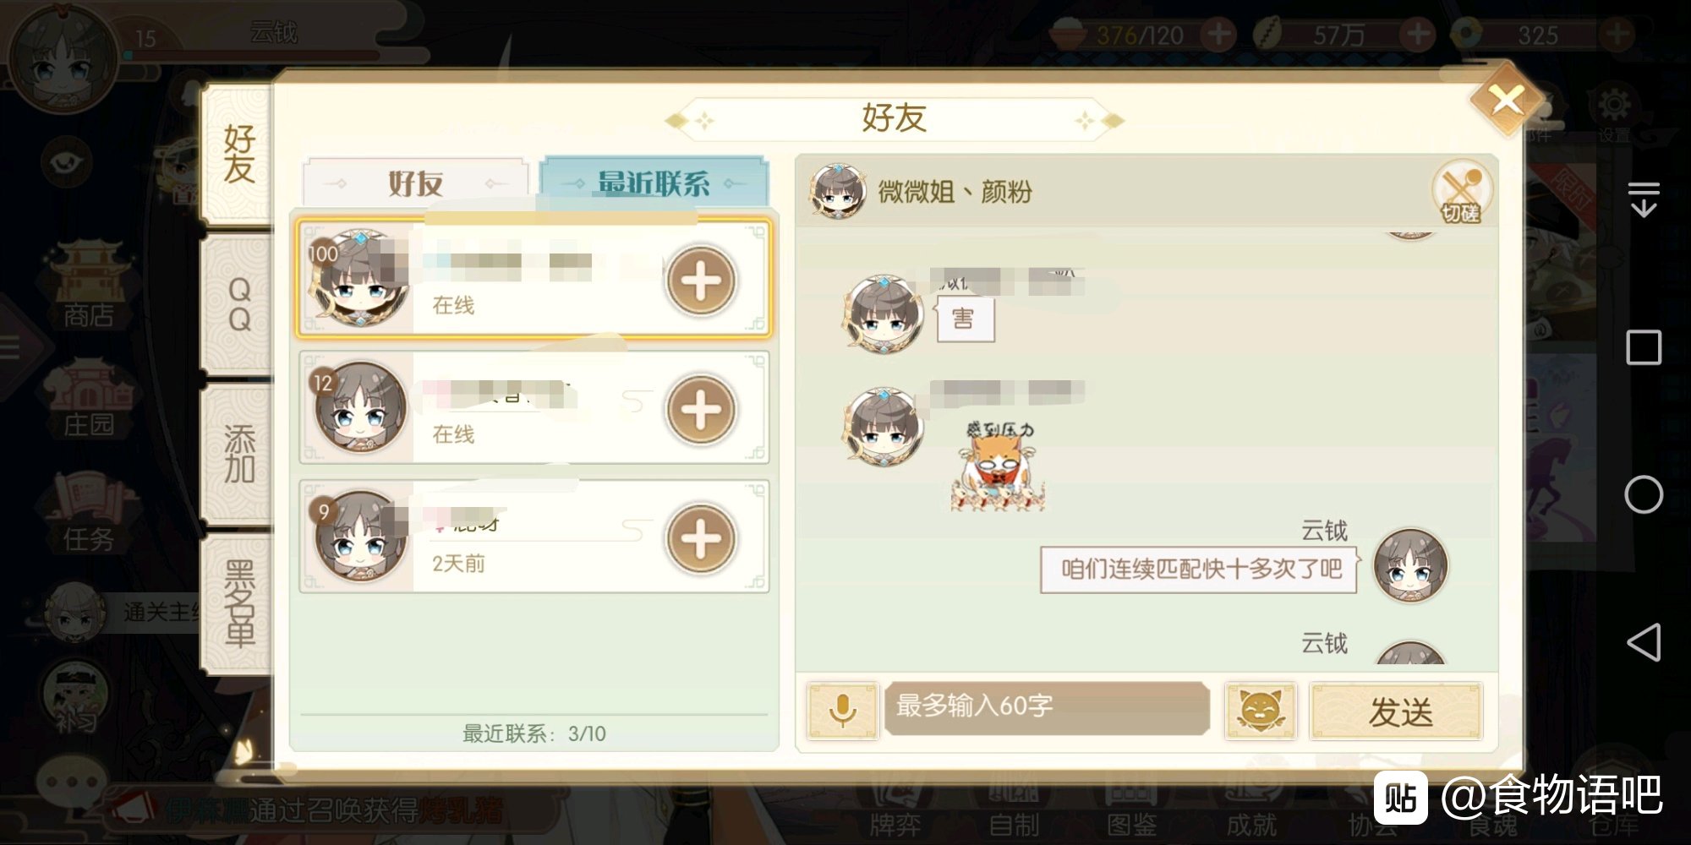
Task: Focus the 最多输入60字 message input field
Action: (1047, 706)
